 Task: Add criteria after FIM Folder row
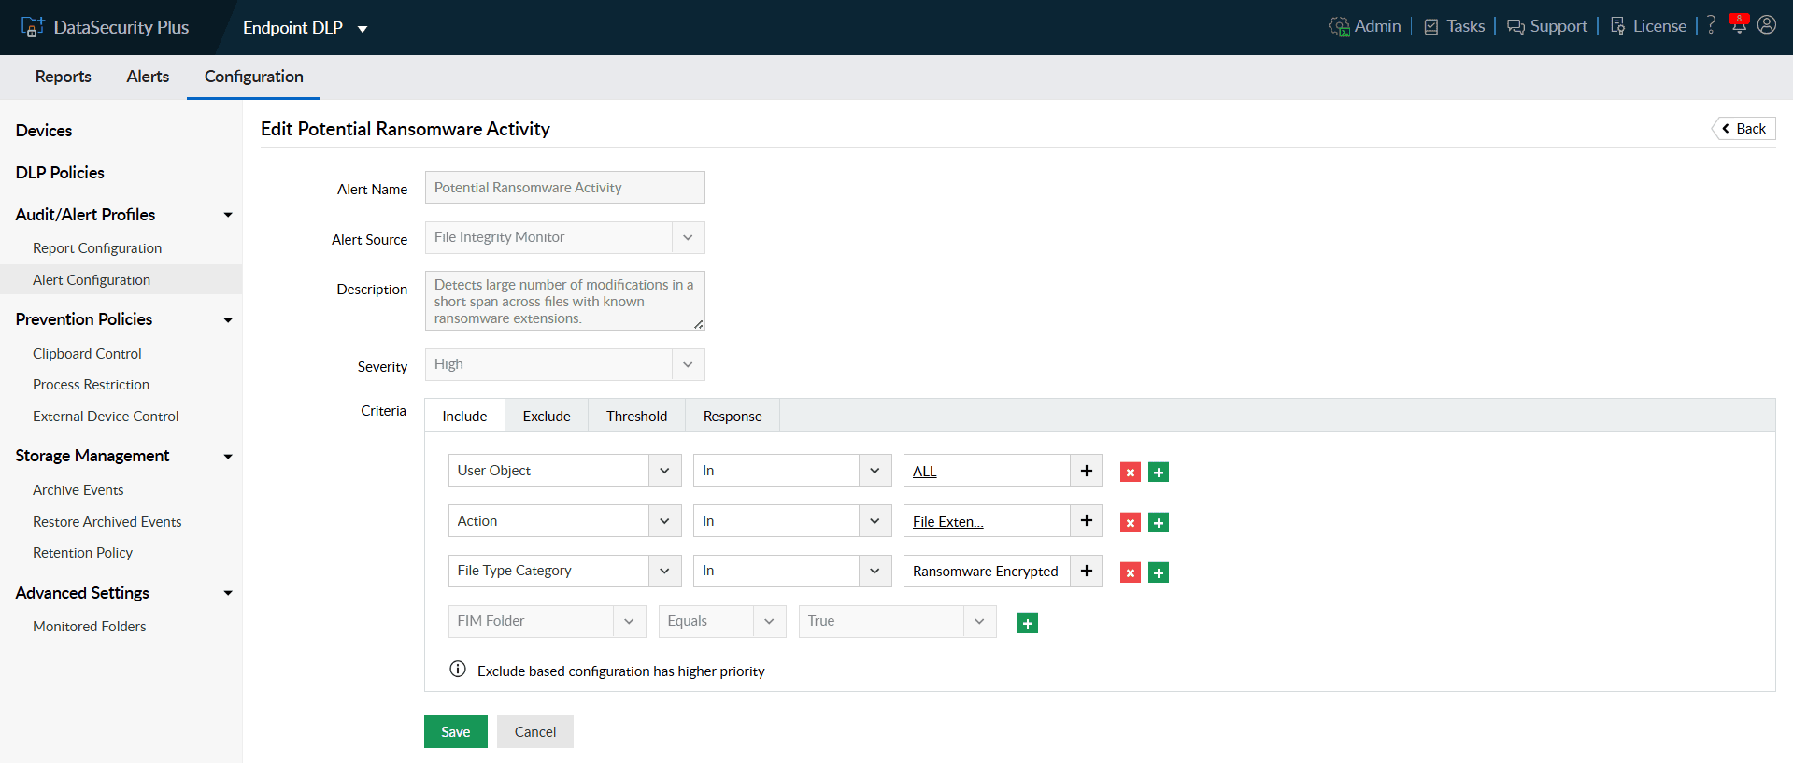coord(1028,623)
